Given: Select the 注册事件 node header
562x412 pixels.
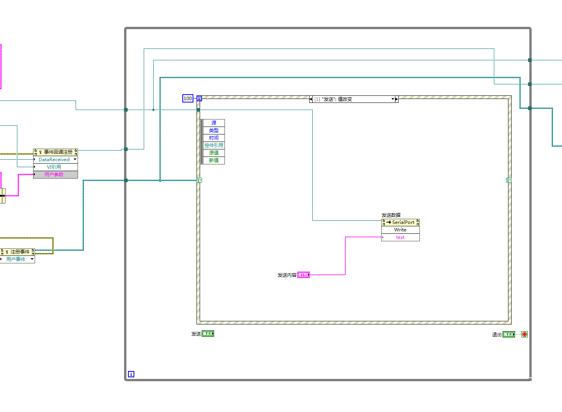Looking at the screenshot, I should coord(17,252).
